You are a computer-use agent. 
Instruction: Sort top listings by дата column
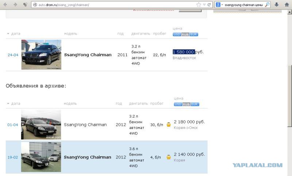[x=16, y=34]
